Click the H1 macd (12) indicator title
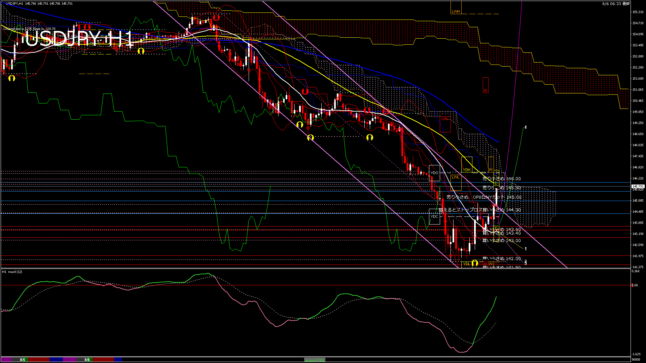 [12, 272]
